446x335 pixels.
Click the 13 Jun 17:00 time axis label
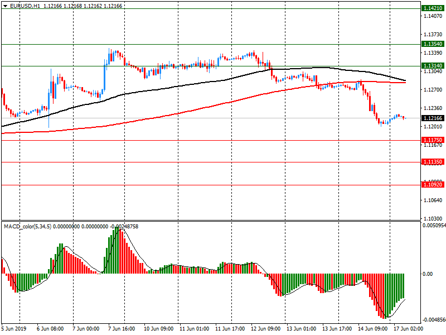coord(337,329)
